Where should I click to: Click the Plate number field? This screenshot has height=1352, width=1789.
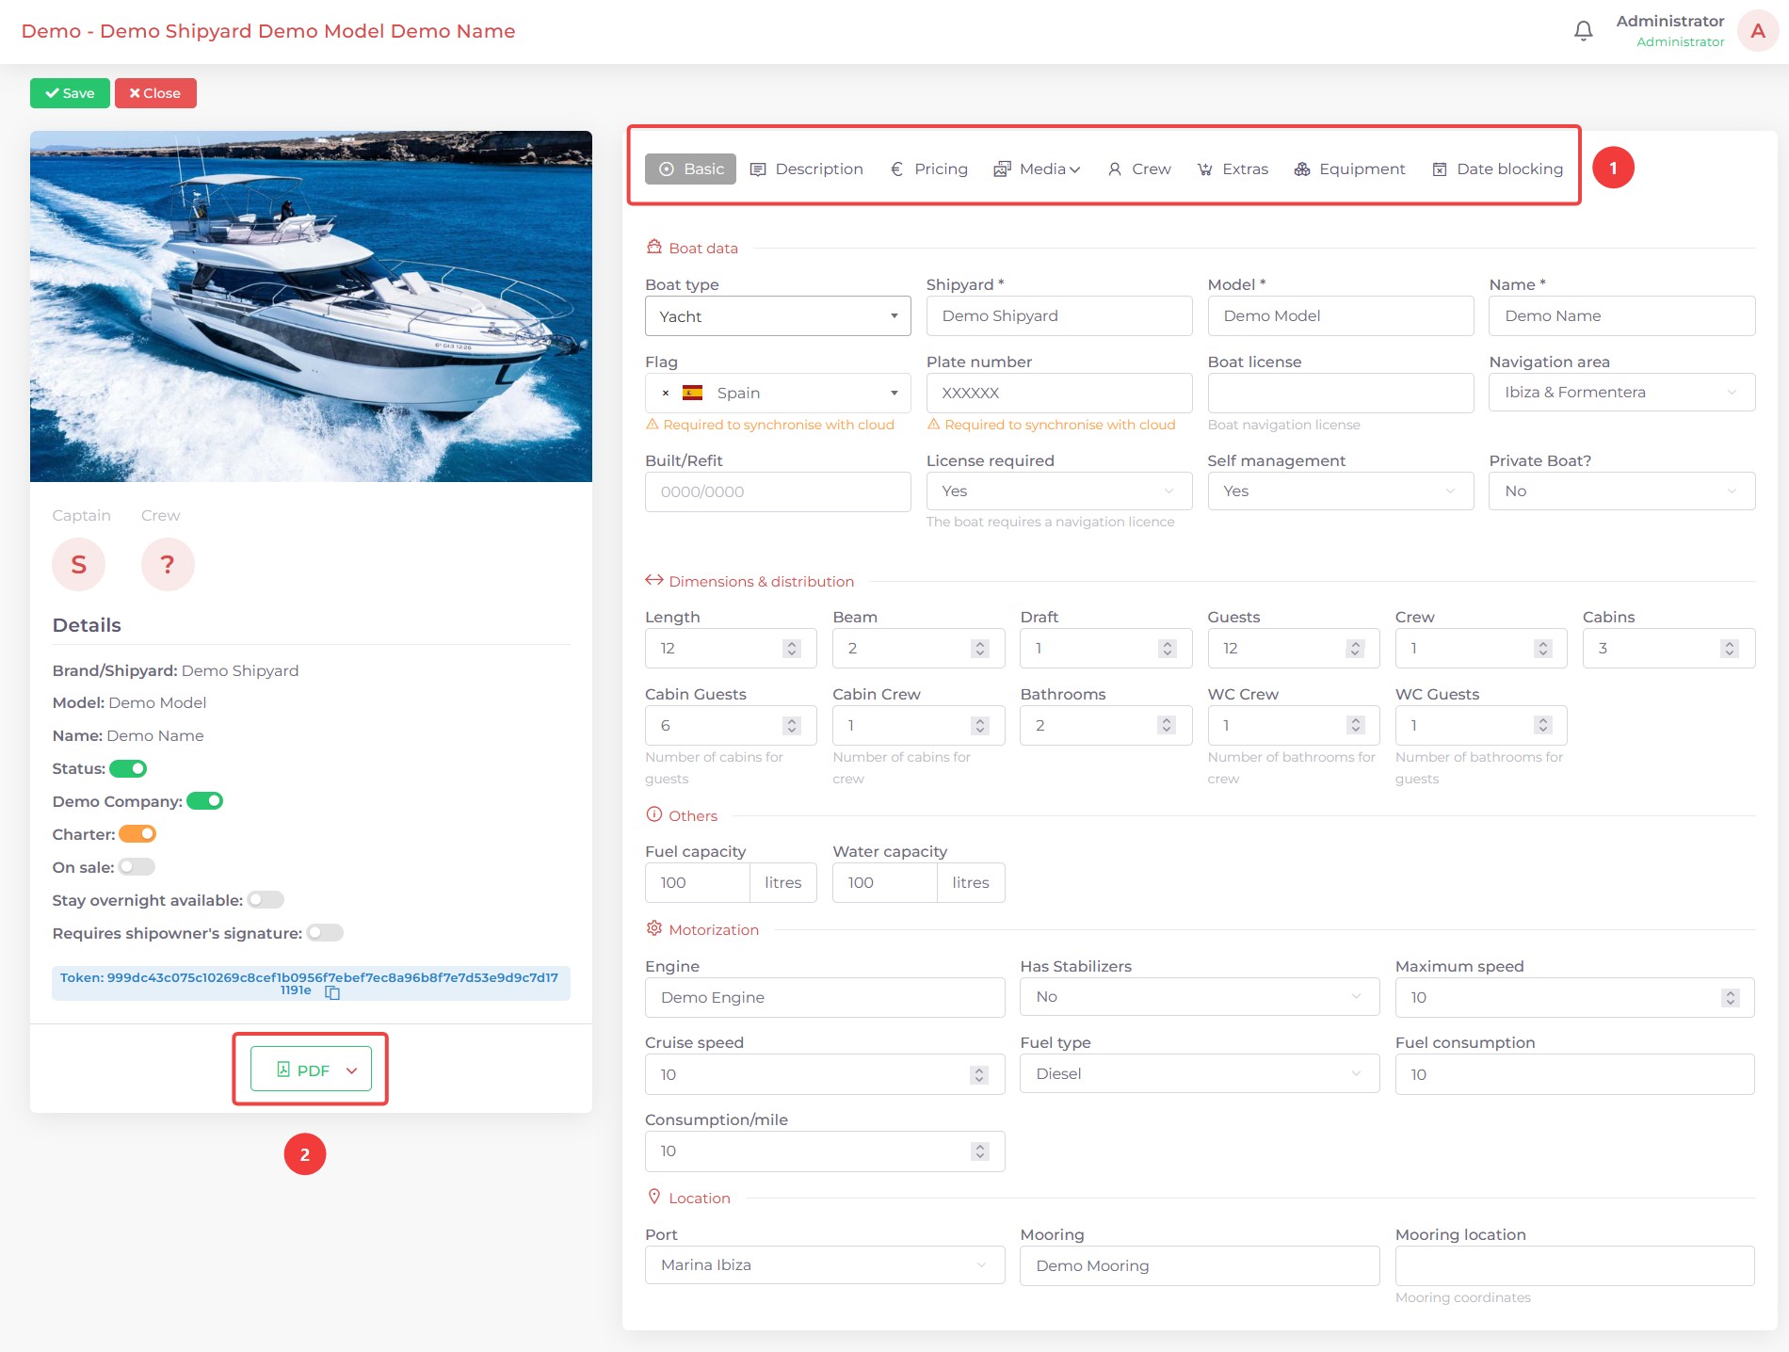[x=1059, y=393]
